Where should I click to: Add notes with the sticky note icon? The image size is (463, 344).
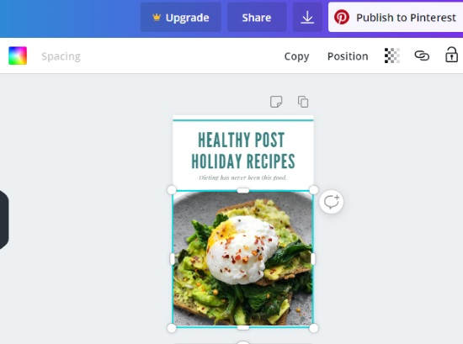point(276,102)
